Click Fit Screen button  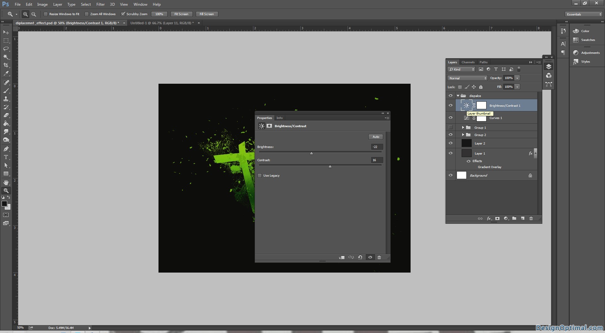[x=181, y=14]
